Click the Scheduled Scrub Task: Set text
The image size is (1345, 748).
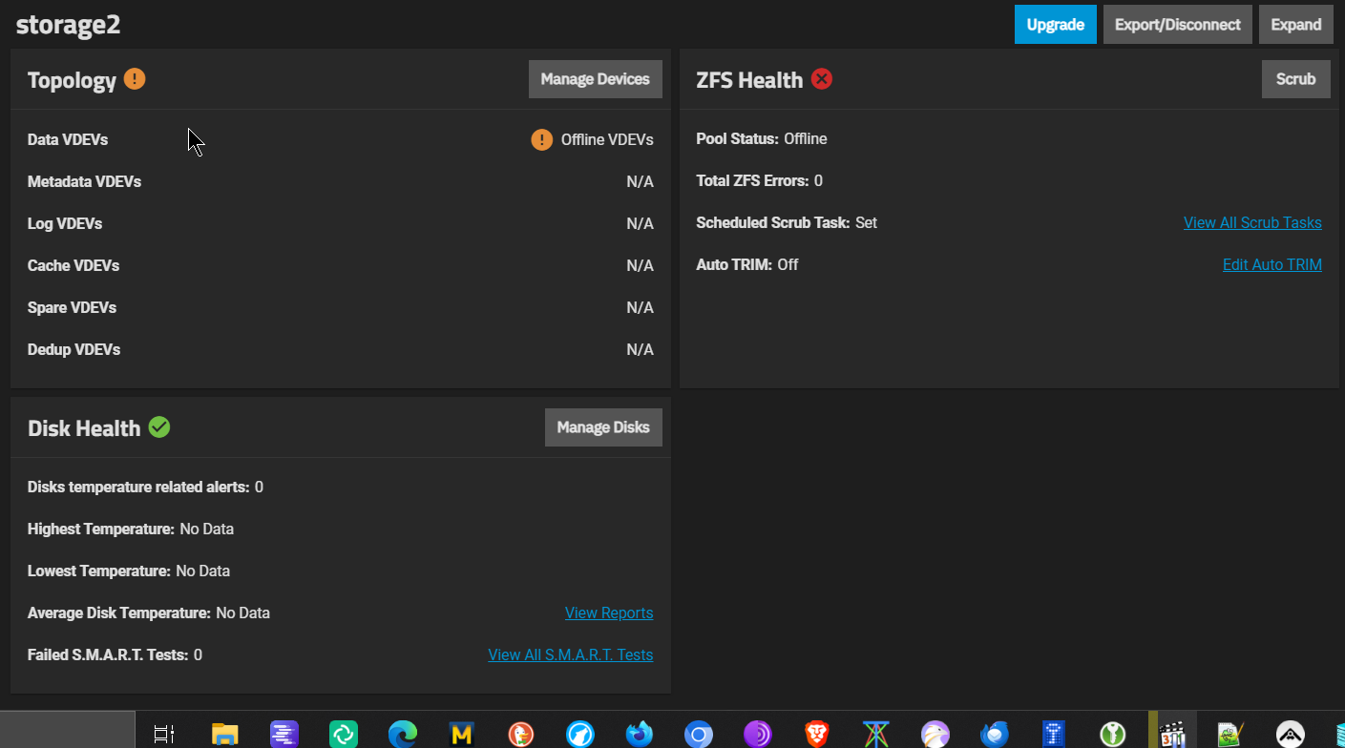click(x=787, y=222)
